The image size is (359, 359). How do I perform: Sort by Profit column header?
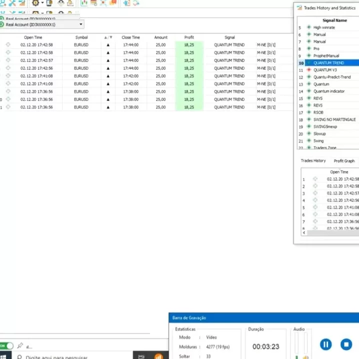tap(189, 37)
